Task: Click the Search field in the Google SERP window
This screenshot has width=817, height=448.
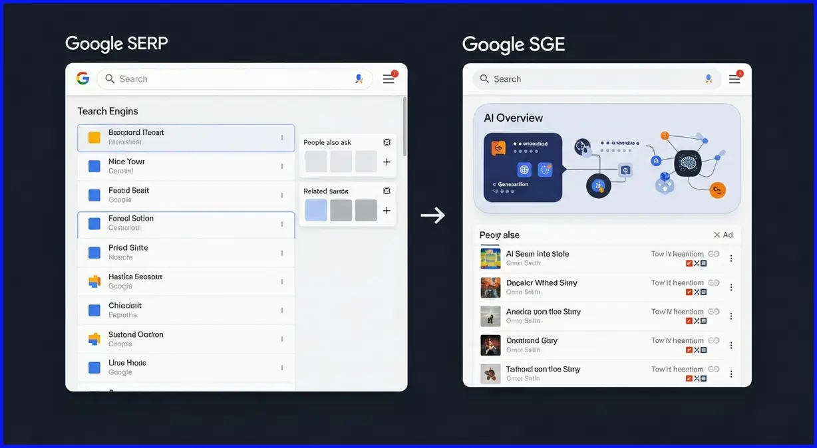Action: click(x=235, y=79)
